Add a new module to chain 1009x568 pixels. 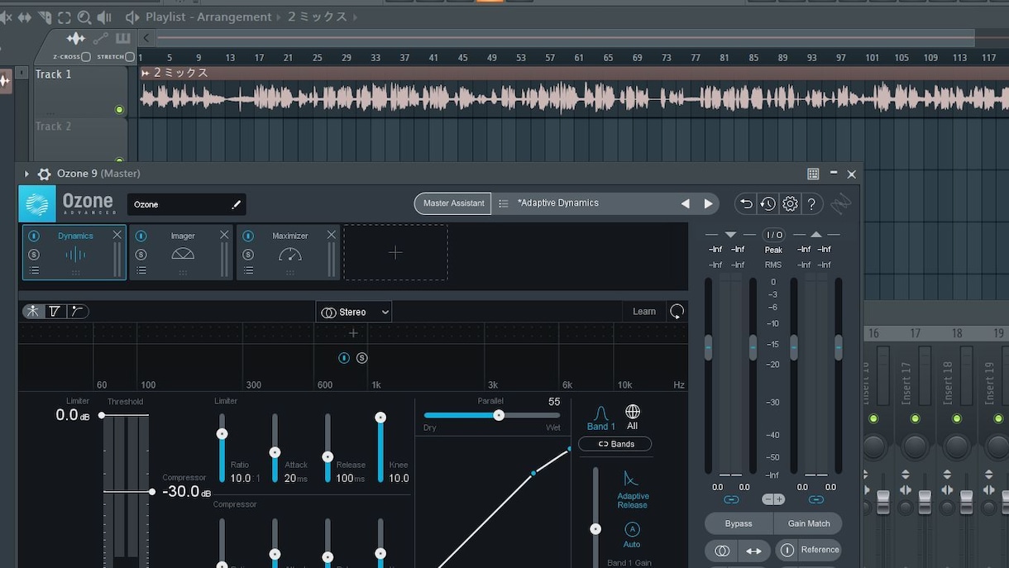[x=395, y=252]
